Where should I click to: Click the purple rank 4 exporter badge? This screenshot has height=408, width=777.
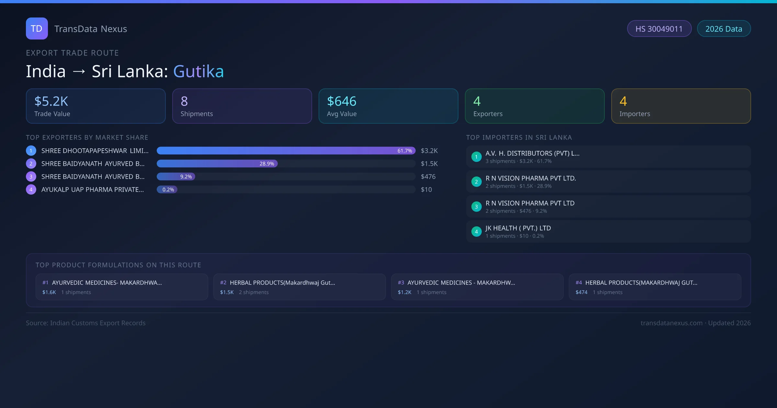(31, 189)
